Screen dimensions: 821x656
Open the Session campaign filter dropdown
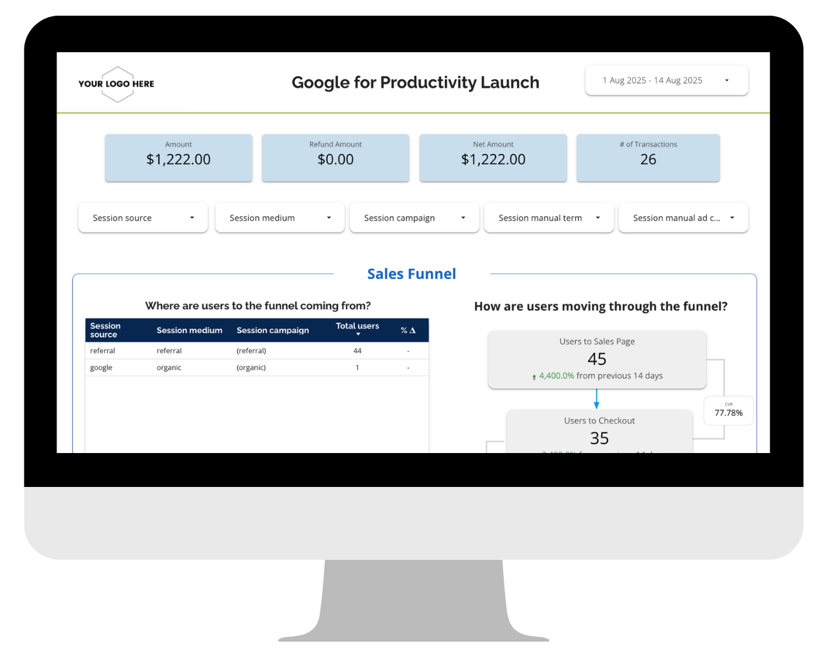tap(415, 218)
